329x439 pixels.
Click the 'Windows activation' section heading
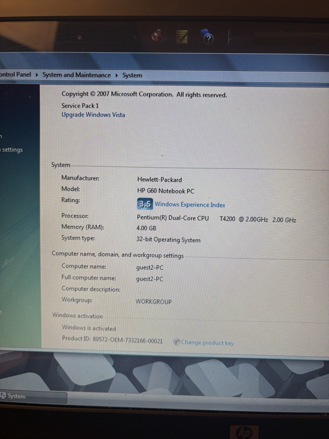point(77,316)
